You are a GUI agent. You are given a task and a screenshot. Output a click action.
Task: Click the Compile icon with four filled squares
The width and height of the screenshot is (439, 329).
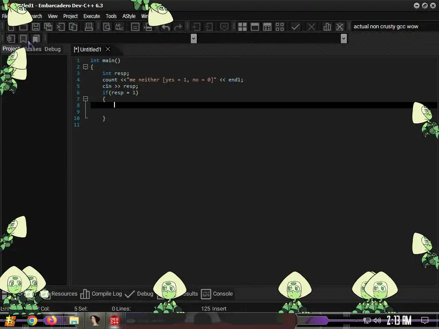pyautogui.click(x=242, y=27)
